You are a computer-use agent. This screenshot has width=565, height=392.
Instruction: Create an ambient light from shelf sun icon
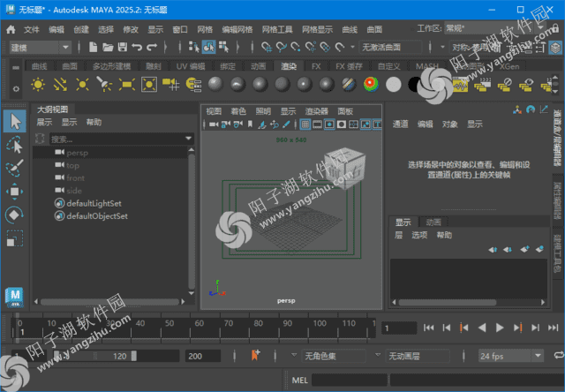coord(38,84)
